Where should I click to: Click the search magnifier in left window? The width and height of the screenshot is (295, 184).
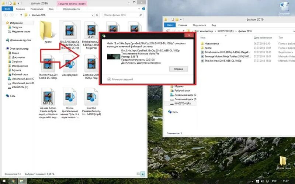pyautogui.click(x=140, y=15)
